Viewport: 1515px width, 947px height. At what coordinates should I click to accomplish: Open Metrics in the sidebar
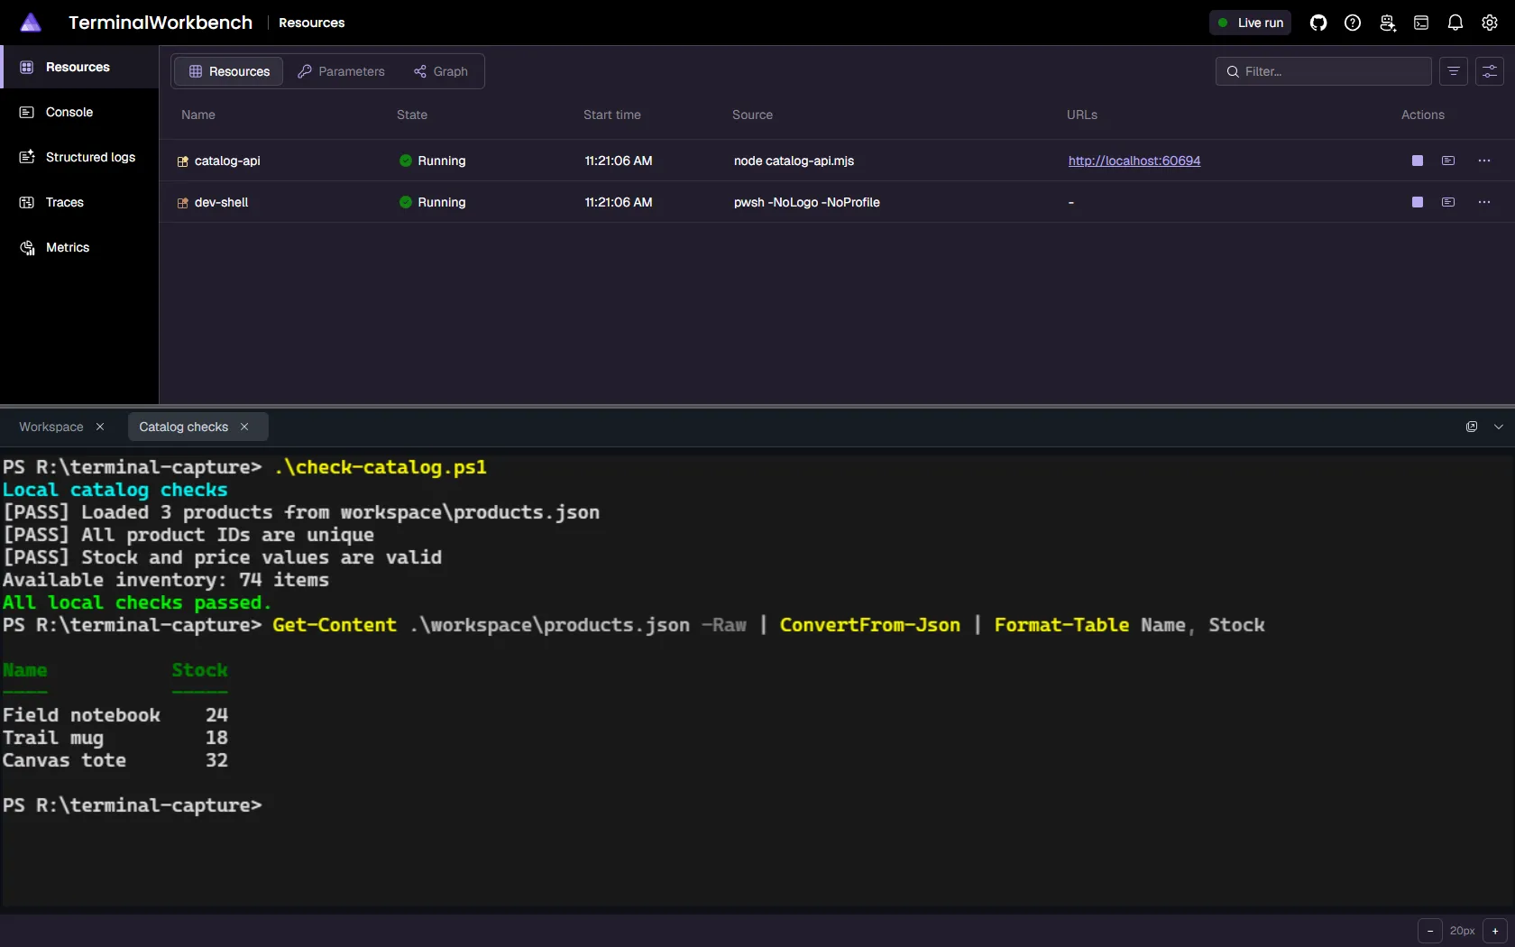click(x=79, y=247)
